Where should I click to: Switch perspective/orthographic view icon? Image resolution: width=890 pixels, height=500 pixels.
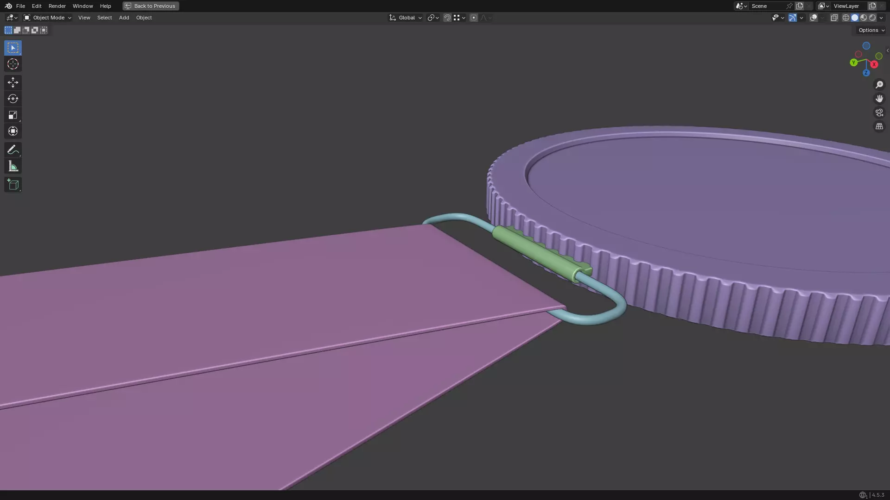(x=879, y=126)
